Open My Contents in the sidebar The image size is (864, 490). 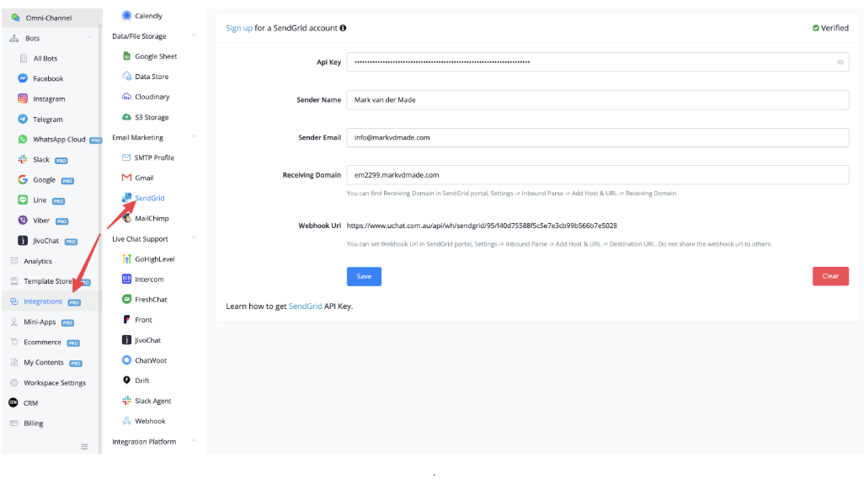click(44, 363)
